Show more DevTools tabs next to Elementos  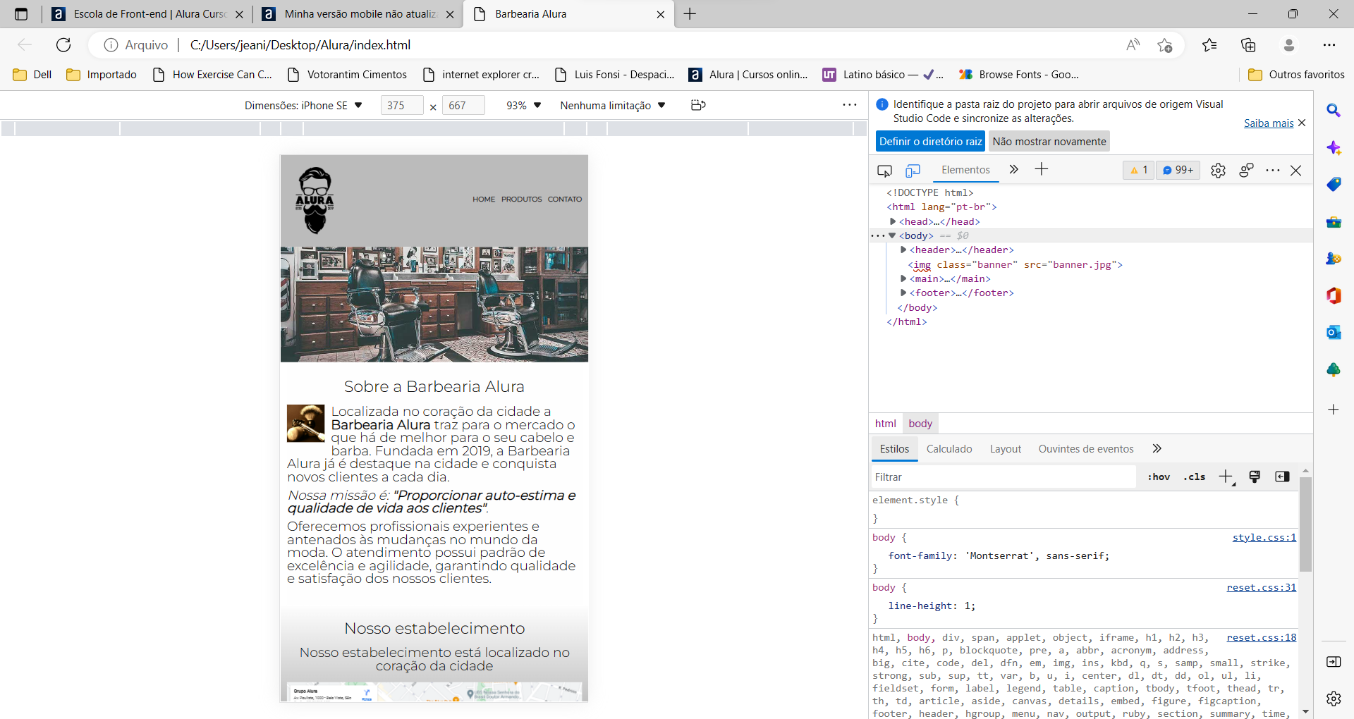point(1013,169)
